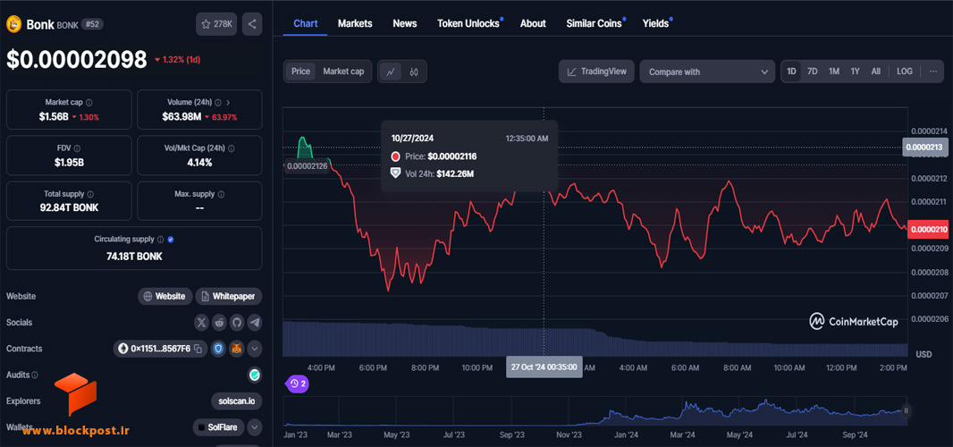Click the verified circulating supply badge
953x447 pixels.
[171, 240]
